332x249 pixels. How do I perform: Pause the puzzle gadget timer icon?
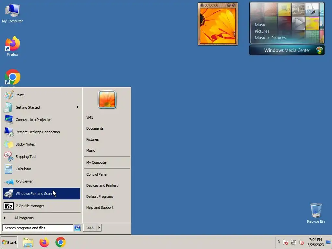tap(202, 5)
